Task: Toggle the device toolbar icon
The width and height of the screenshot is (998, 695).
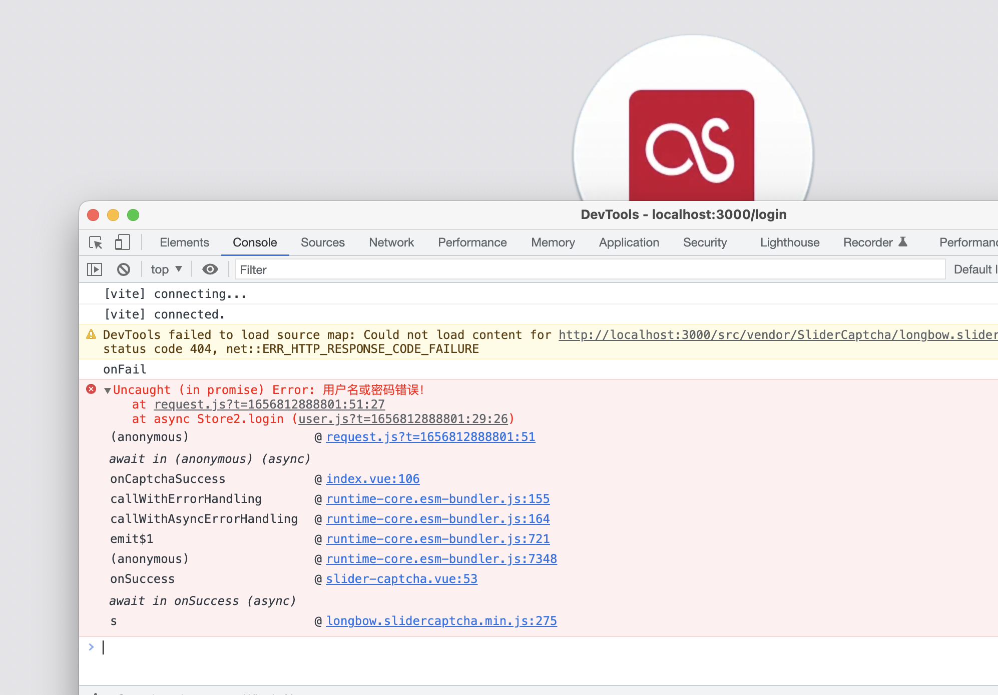Action: (123, 242)
